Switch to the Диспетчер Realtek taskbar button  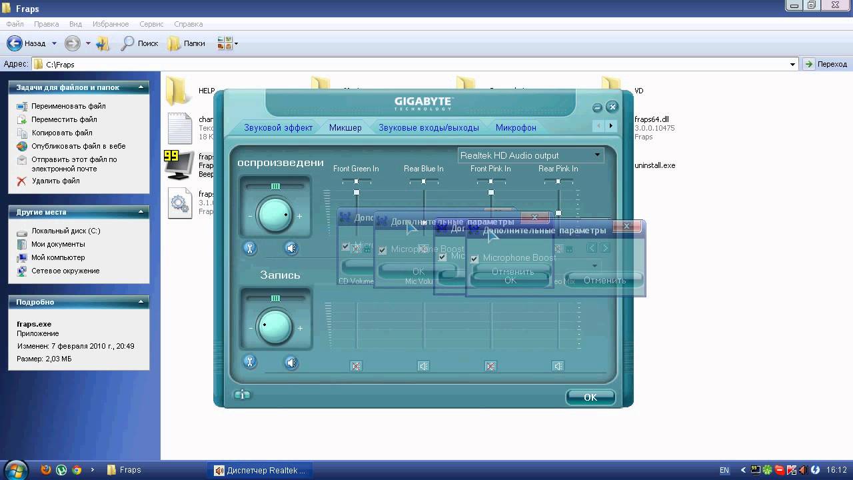click(x=261, y=470)
